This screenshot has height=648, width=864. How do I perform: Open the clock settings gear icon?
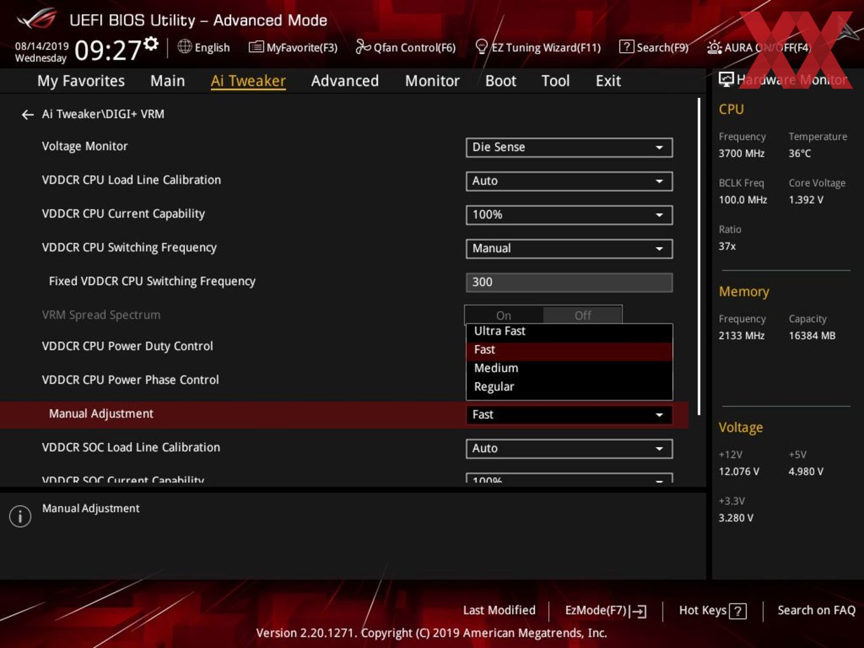(x=151, y=43)
